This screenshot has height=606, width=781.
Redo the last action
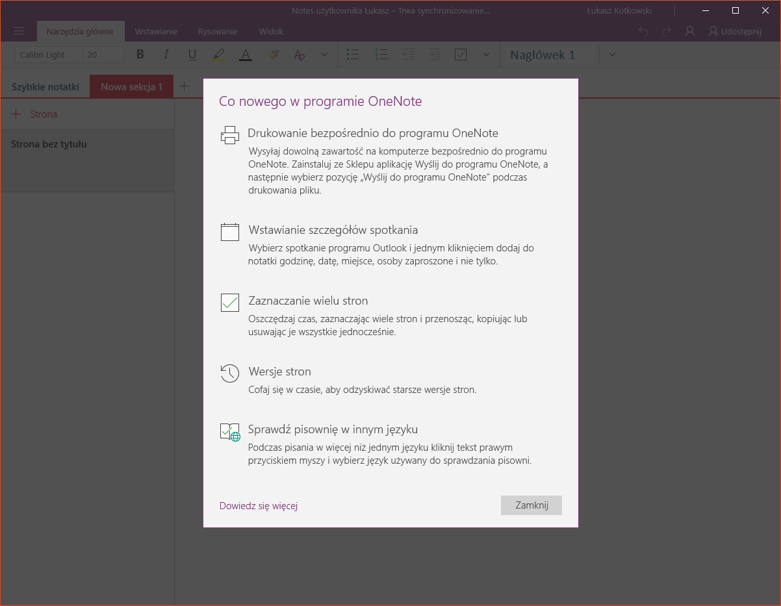[x=667, y=31]
